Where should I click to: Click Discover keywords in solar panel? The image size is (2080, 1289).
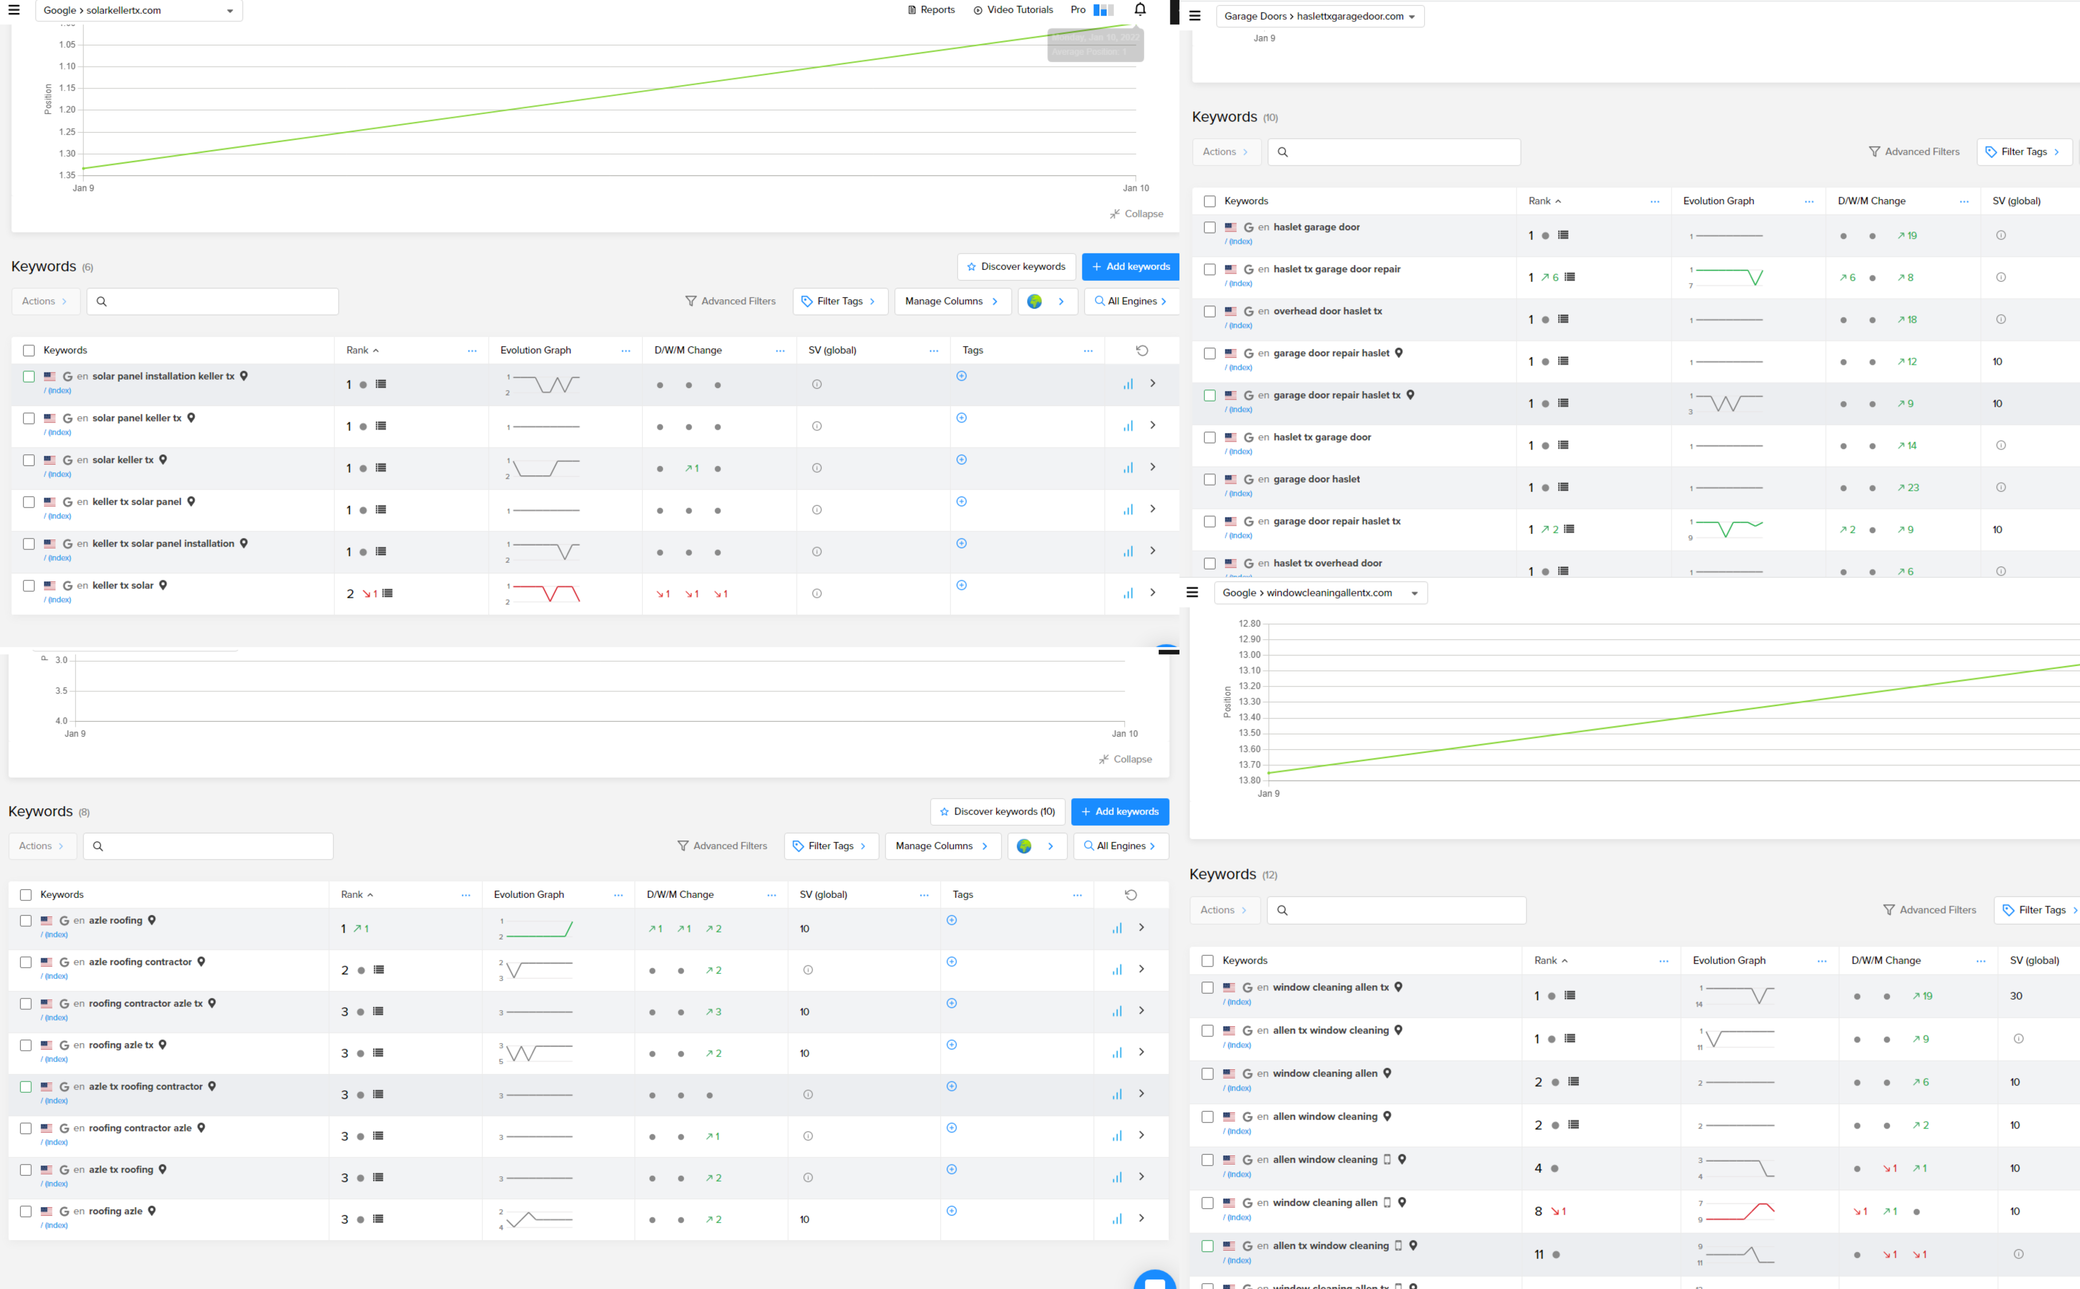(1016, 267)
